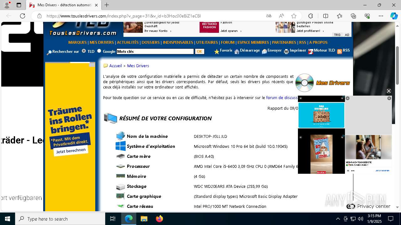401x225 pixels.
Task: Open the MES DRIVERS menu
Action: tap(102, 42)
